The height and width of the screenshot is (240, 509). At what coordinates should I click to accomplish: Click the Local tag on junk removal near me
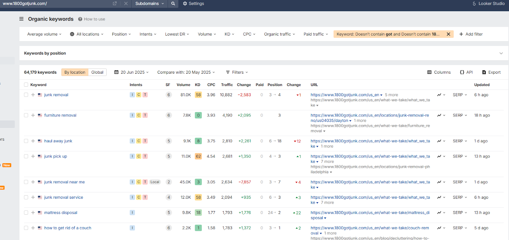[x=155, y=182]
